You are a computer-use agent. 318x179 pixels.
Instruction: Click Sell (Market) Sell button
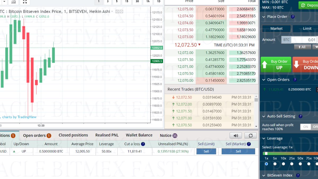click(x=238, y=151)
